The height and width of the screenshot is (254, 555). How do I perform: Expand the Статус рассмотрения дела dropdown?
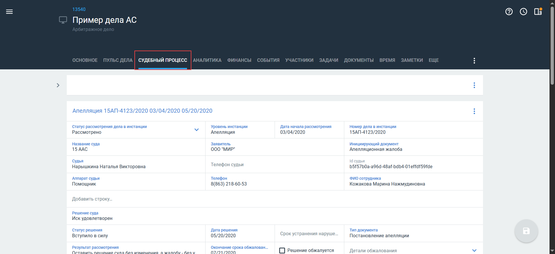pyautogui.click(x=197, y=130)
